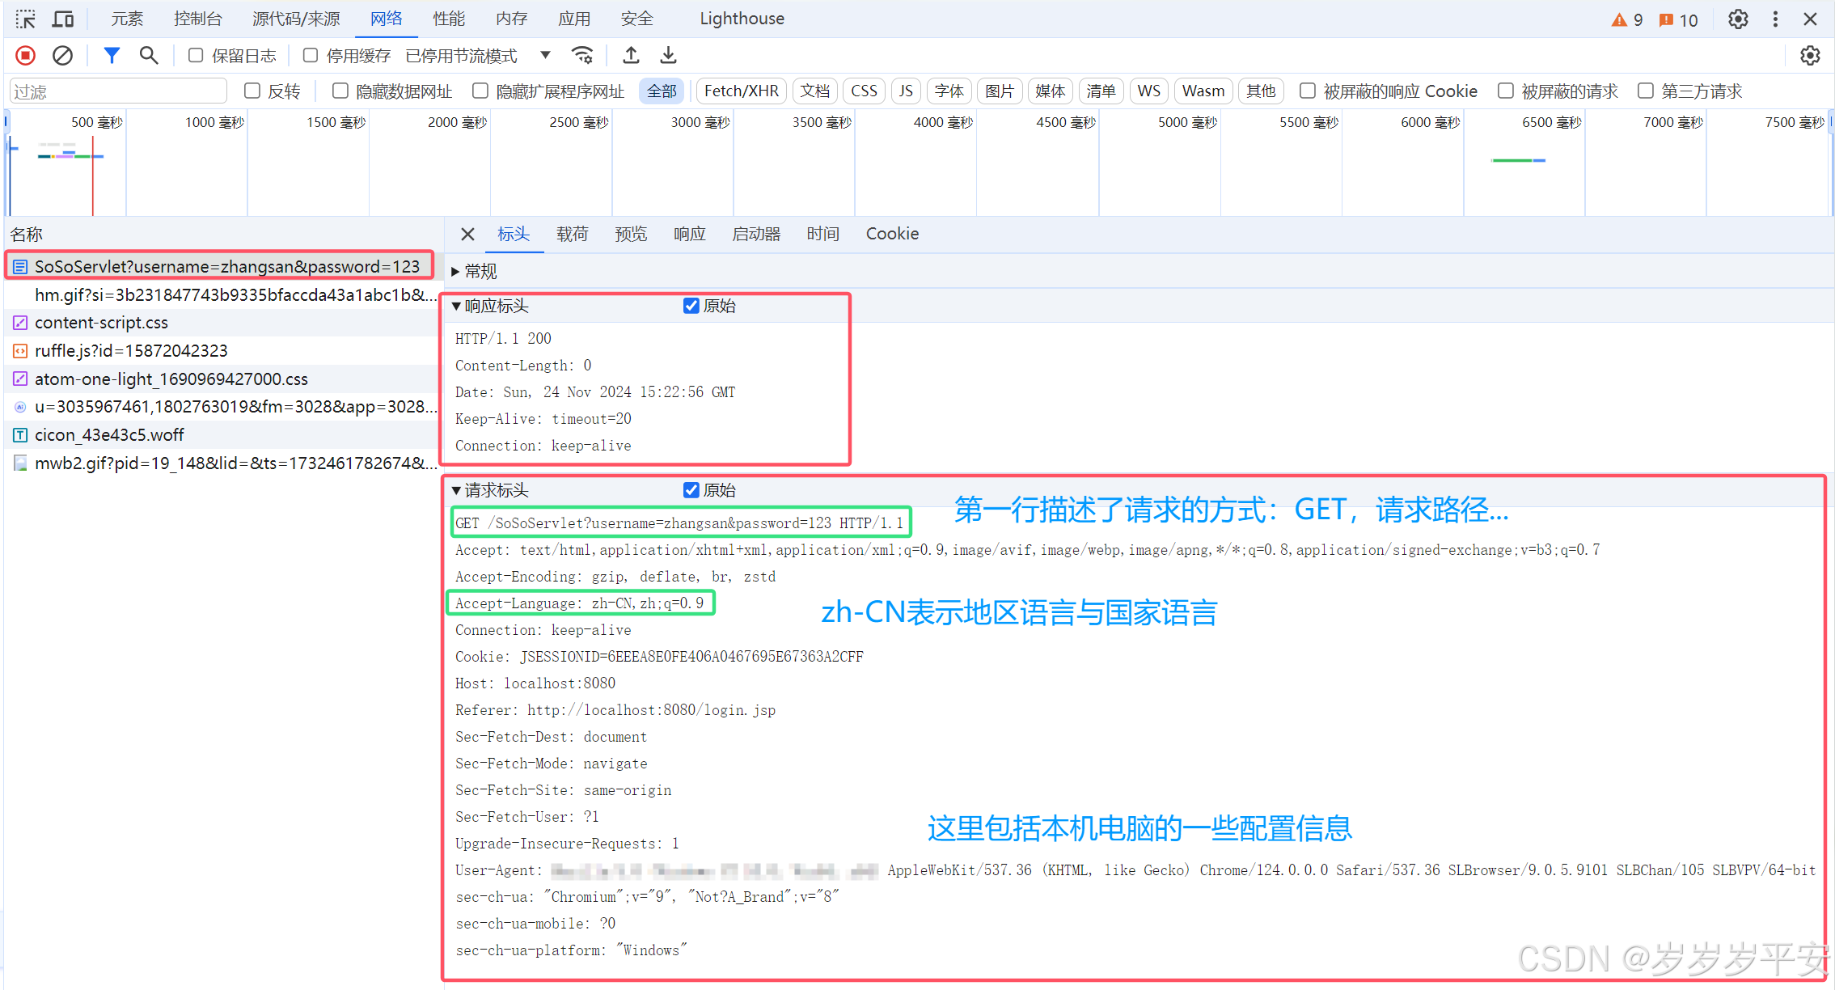Click the icon beside content-script.css
The height and width of the screenshot is (990, 1835).
coord(20,323)
